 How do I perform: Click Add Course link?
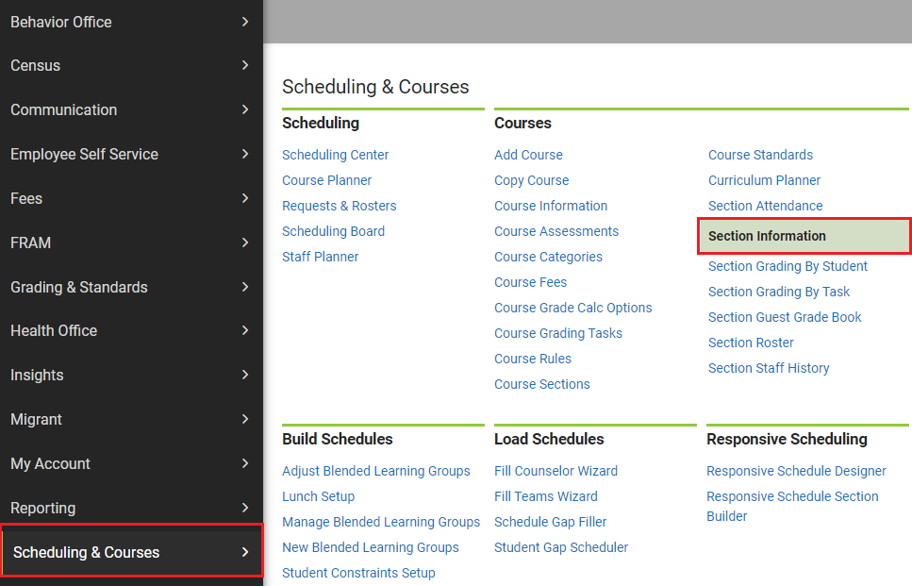[528, 155]
